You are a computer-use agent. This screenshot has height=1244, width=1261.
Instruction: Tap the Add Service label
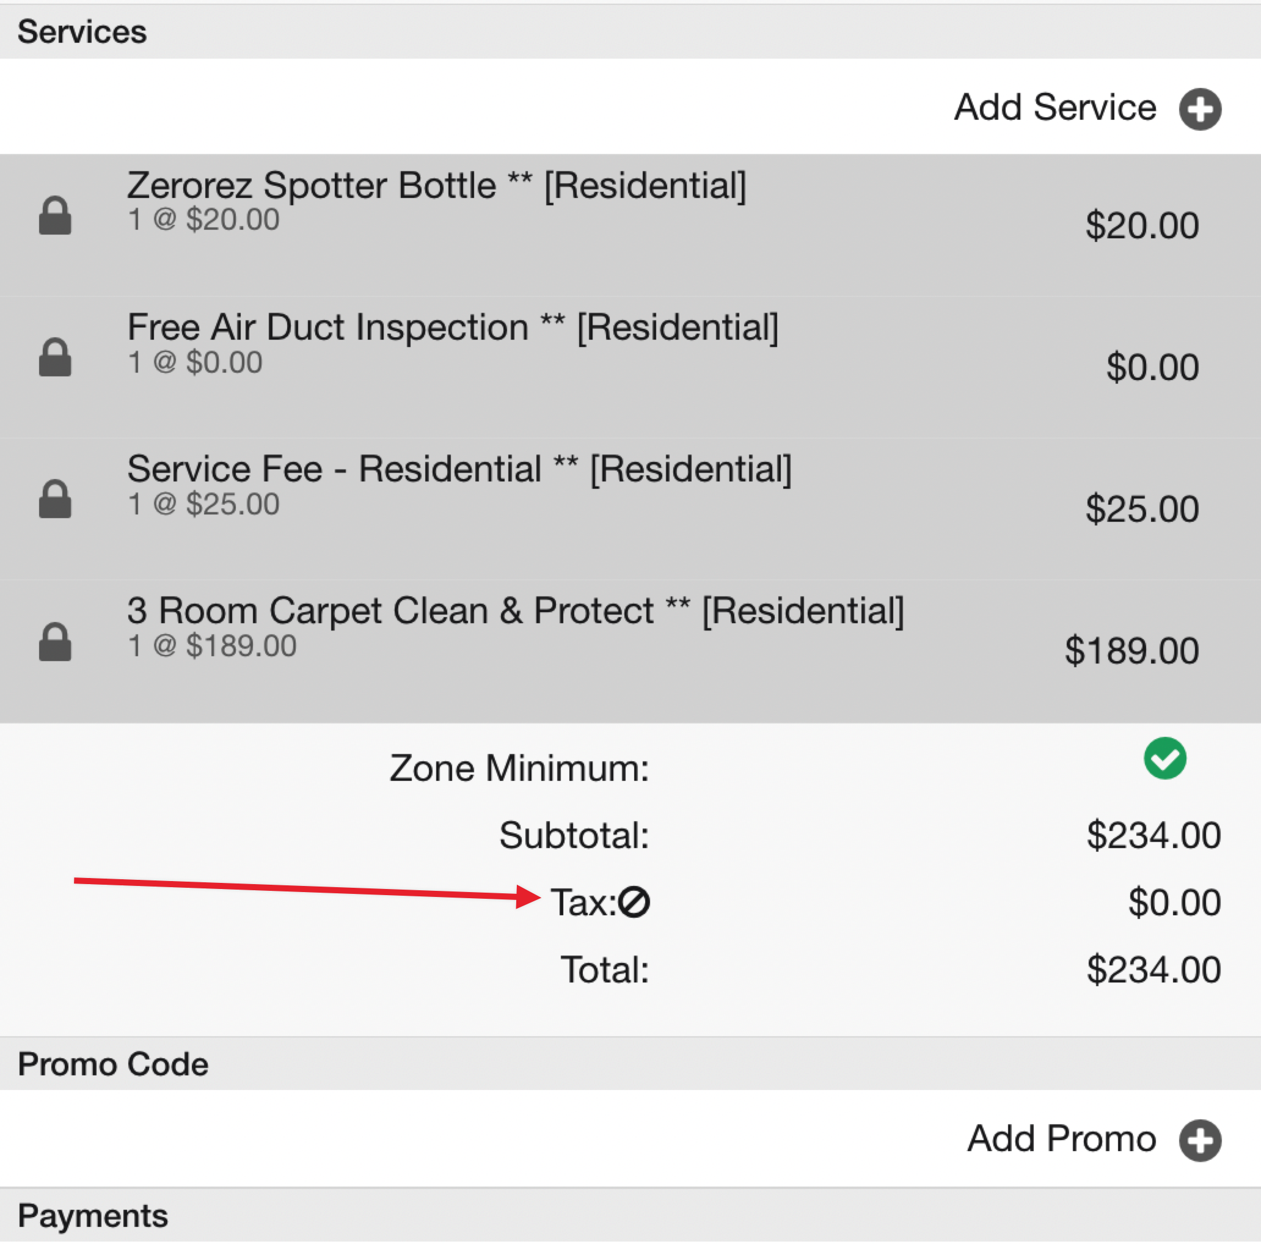point(1054,107)
